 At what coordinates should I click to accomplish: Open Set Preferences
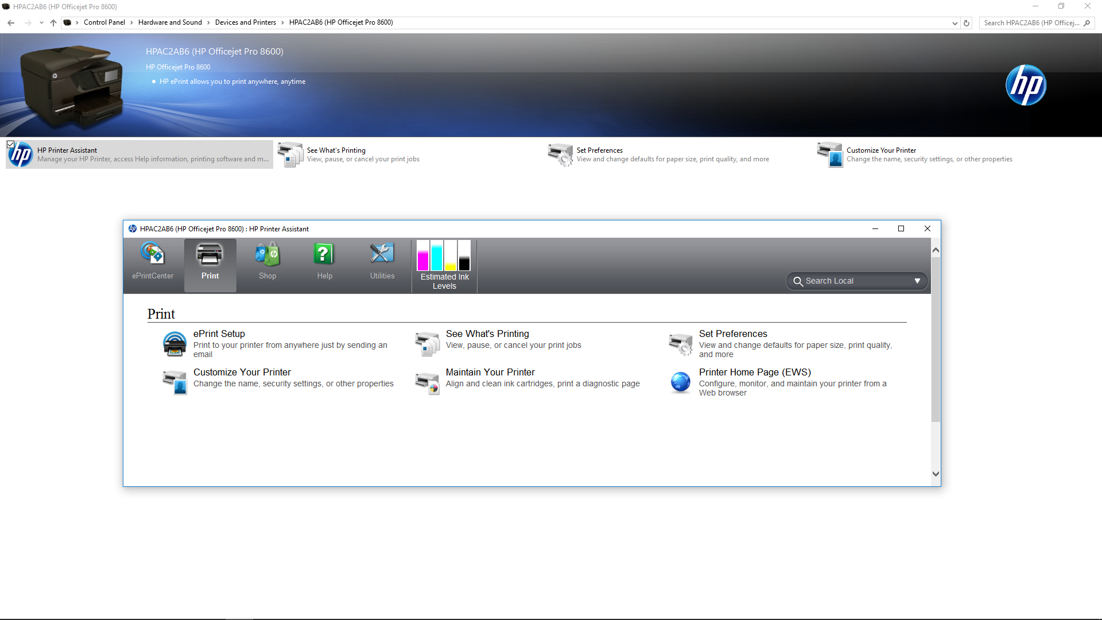click(733, 334)
